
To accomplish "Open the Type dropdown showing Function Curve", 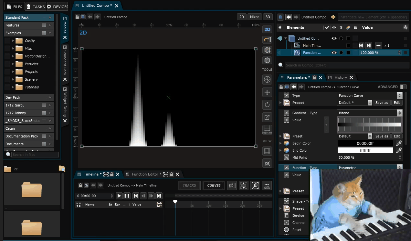I will click(x=370, y=95).
